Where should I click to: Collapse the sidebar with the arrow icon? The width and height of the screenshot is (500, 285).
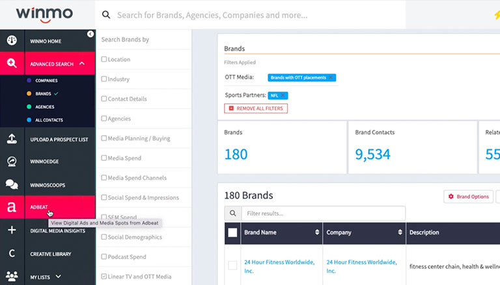click(x=90, y=34)
